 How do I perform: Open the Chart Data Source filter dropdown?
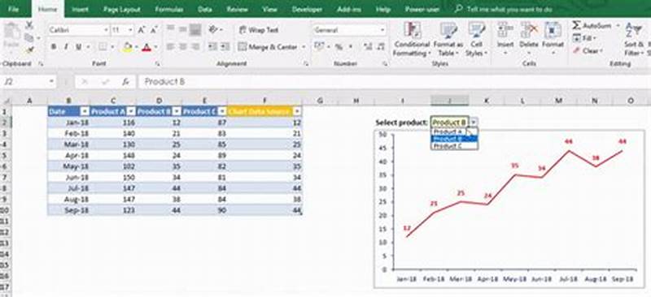click(297, 111)
